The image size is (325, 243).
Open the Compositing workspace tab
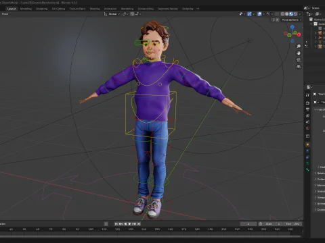146,9
